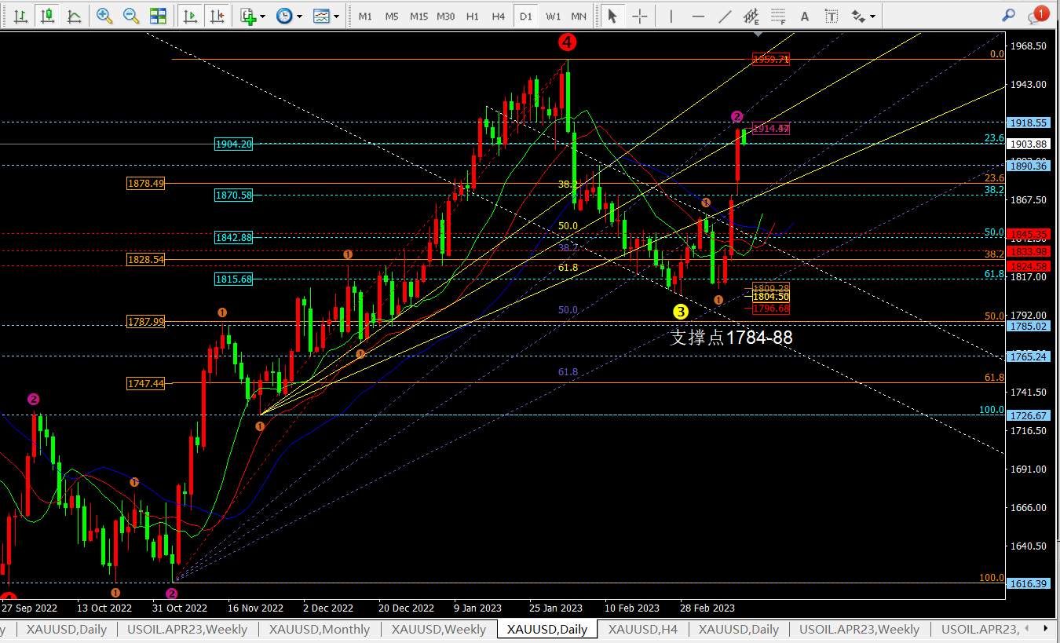Set timeframe to M1

(365, 16)
